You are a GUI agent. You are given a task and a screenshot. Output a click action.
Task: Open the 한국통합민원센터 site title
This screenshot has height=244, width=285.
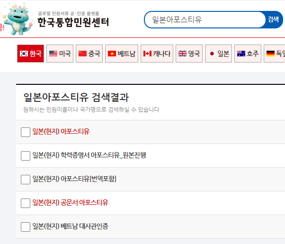coord(73,22)
